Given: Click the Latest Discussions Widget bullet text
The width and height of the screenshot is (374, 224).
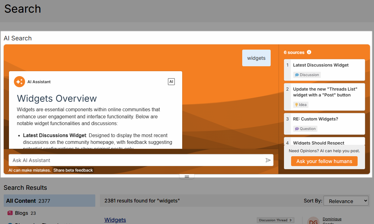Looking at the screenshot, I should coord(54,135).
